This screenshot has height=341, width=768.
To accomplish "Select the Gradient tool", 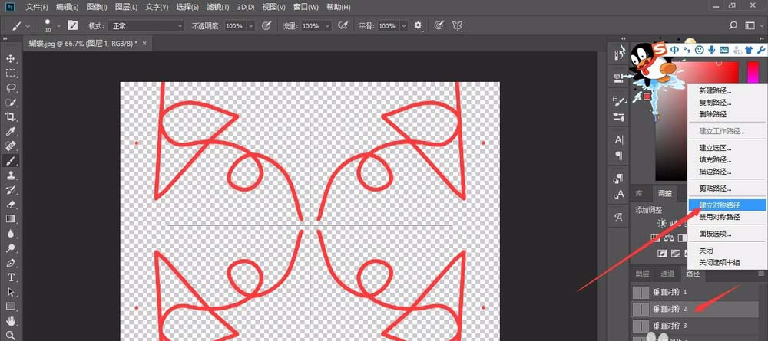I will tap(10, 219).
